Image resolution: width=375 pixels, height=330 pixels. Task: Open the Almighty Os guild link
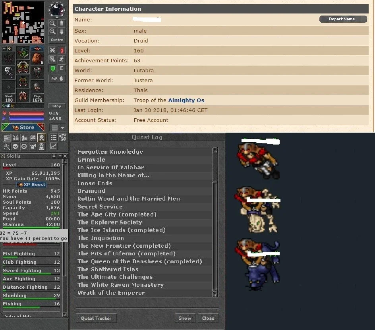pyautogui.click(x=186, y=100)
